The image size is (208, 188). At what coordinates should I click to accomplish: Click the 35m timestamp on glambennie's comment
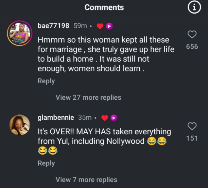pos(85,118)
